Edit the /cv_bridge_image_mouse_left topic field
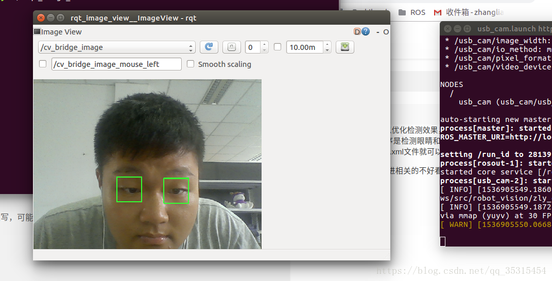The image size is (552, 281). click(116, 64)
